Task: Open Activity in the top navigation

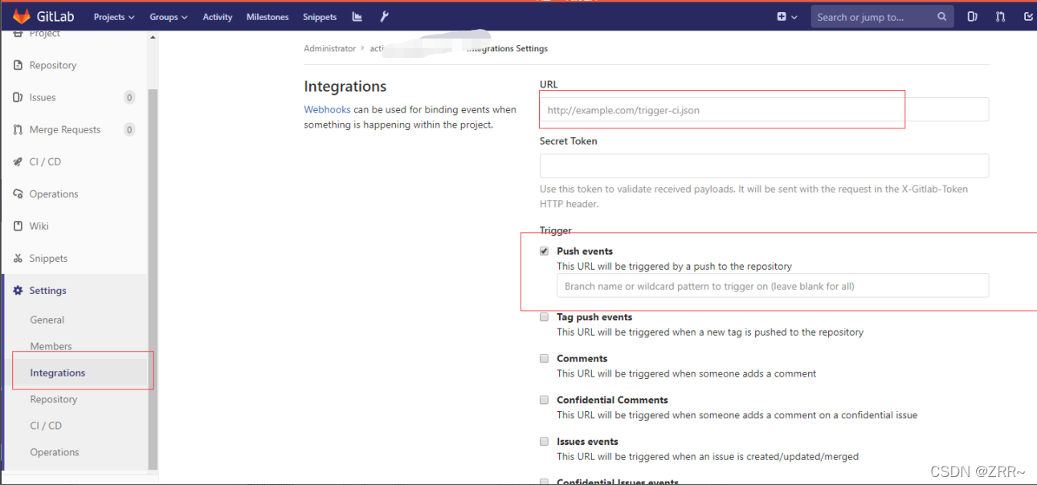Action: pyautogui.click(x=218, y=17)
